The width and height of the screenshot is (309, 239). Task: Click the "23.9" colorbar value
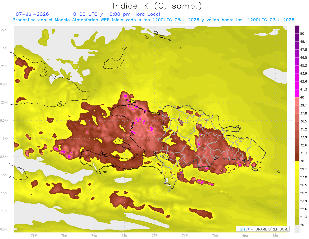pyautogui.click(x=303, y=201)
